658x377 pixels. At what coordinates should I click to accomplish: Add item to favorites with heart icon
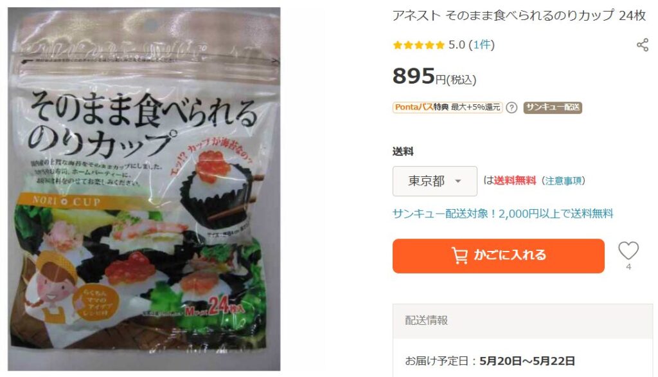coord(628,251)
